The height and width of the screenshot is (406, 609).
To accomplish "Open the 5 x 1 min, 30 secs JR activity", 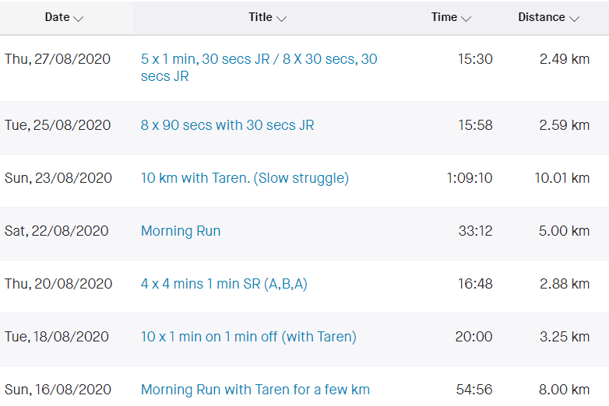I will [259, 68].
